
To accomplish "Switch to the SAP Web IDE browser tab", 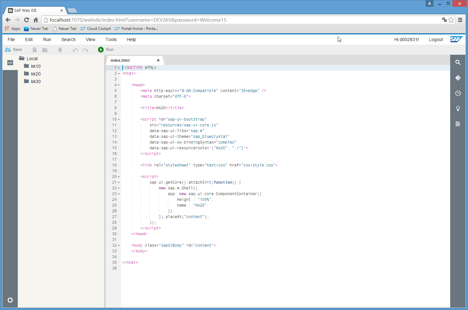I will [x=35, y=11].
